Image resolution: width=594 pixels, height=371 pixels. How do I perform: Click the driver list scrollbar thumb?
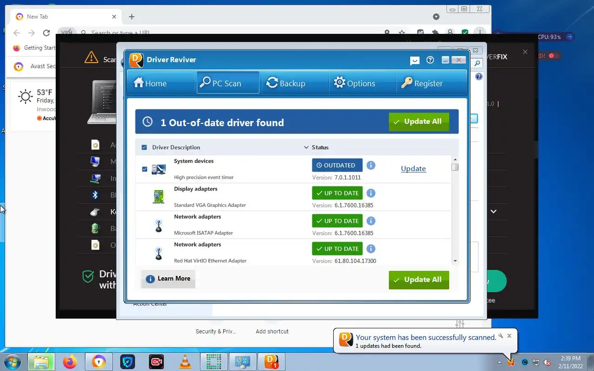point(455,167)
